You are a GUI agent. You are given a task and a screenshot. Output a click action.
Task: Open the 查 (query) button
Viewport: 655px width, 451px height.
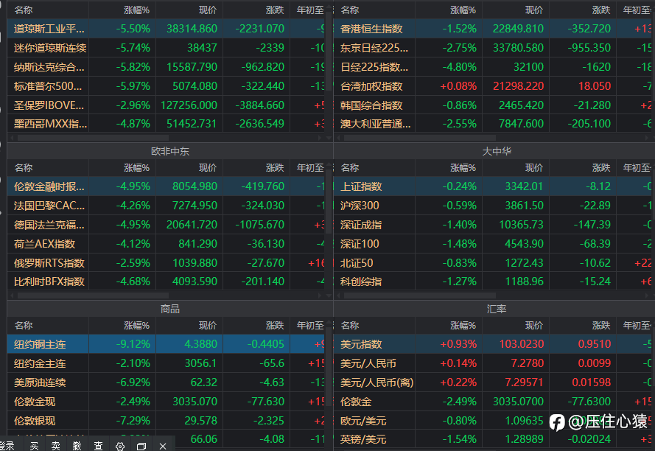[x=98, y=446]
